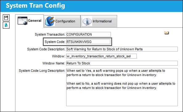
Task: Click the Window Name field
Action: click(x=122, y=63)
